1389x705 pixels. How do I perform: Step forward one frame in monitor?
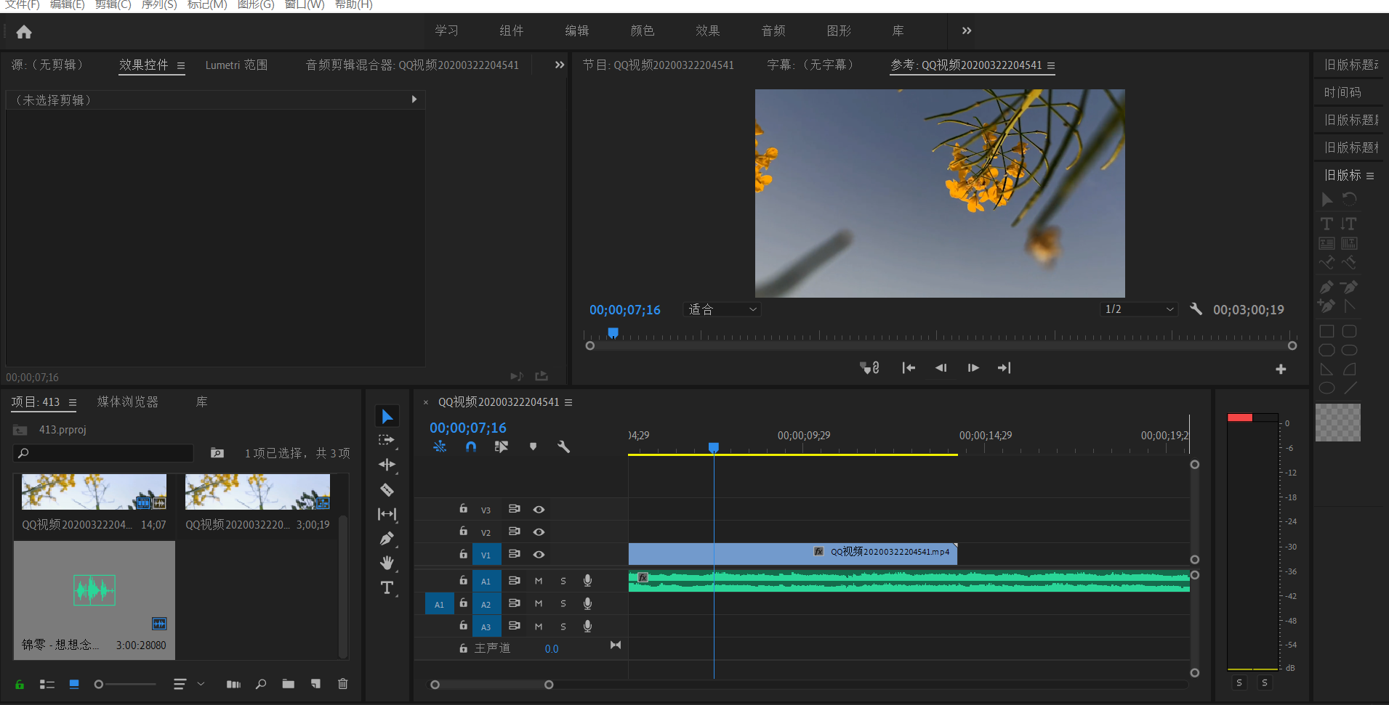(973, 368)
